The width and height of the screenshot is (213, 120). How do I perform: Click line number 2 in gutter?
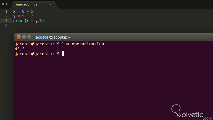(x=6, y=16)
